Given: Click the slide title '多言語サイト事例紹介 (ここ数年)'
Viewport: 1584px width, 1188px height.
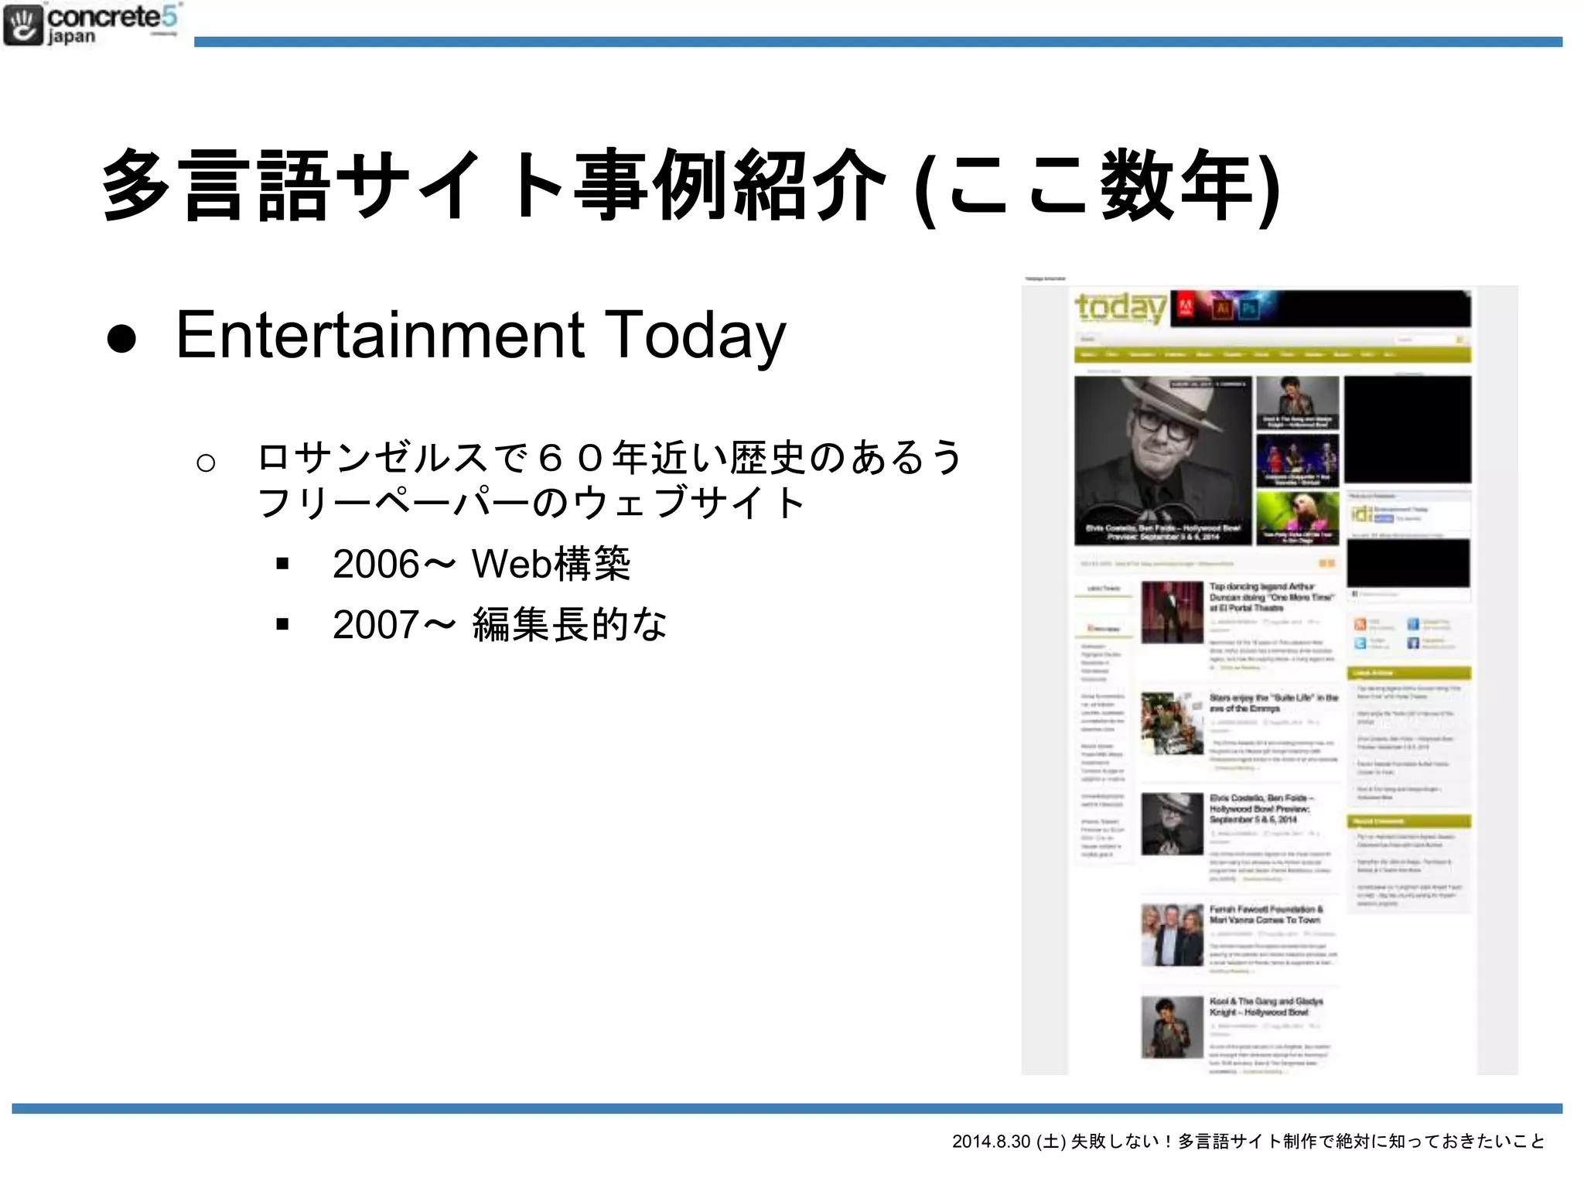Looking at the screenshot, I should tap(692, 186).
